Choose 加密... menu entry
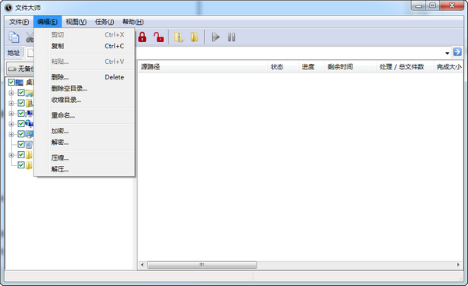 tap(84, 131)
